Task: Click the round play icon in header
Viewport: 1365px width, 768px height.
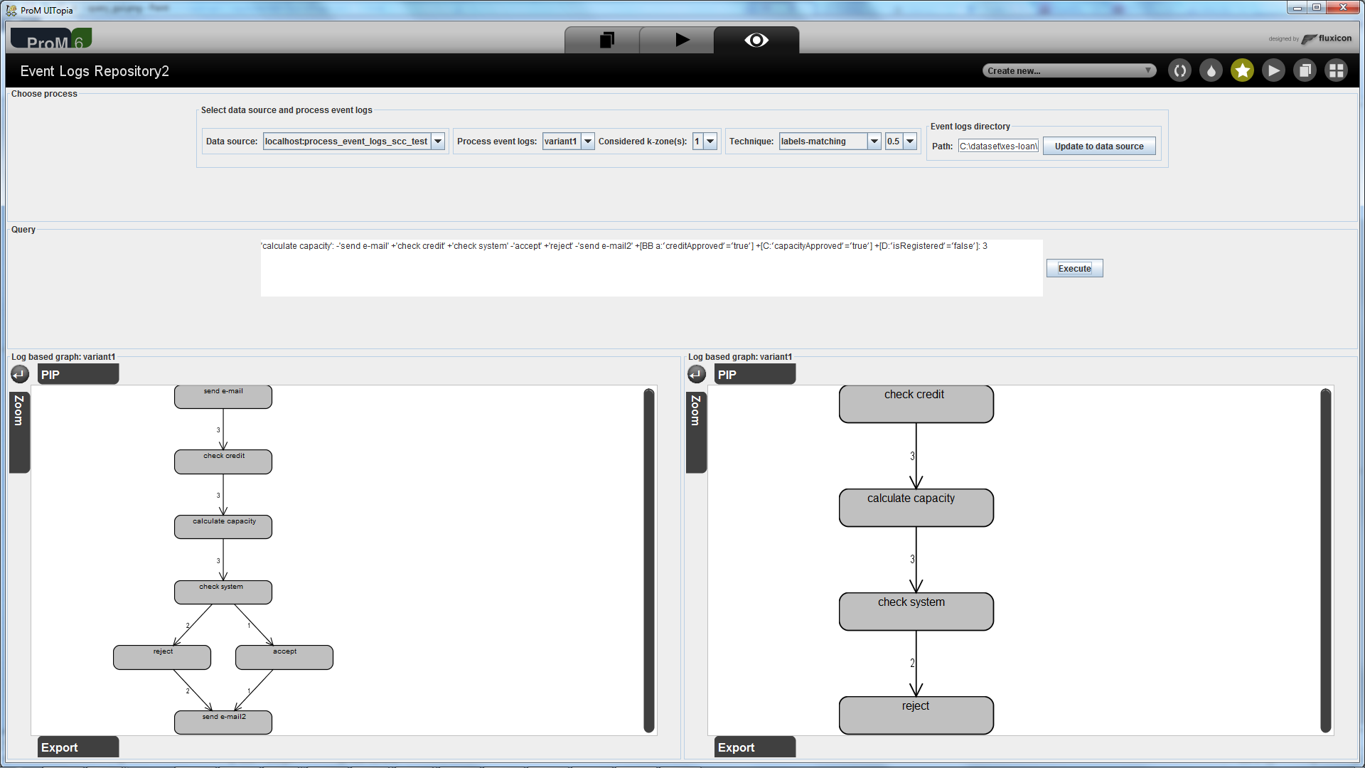Action: (1273, 70)
